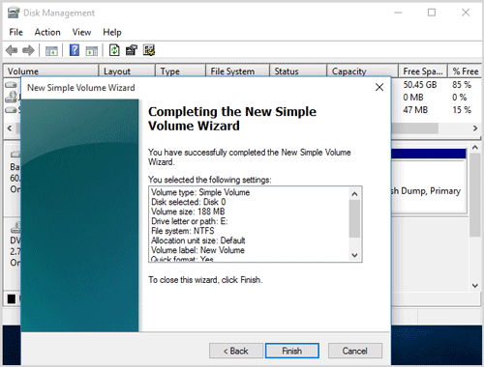Select the 50.45 GB free space cell
Image resolution: width=484 pixels, height=367 pixels.
pyautogui.click(x=420, y=85)
